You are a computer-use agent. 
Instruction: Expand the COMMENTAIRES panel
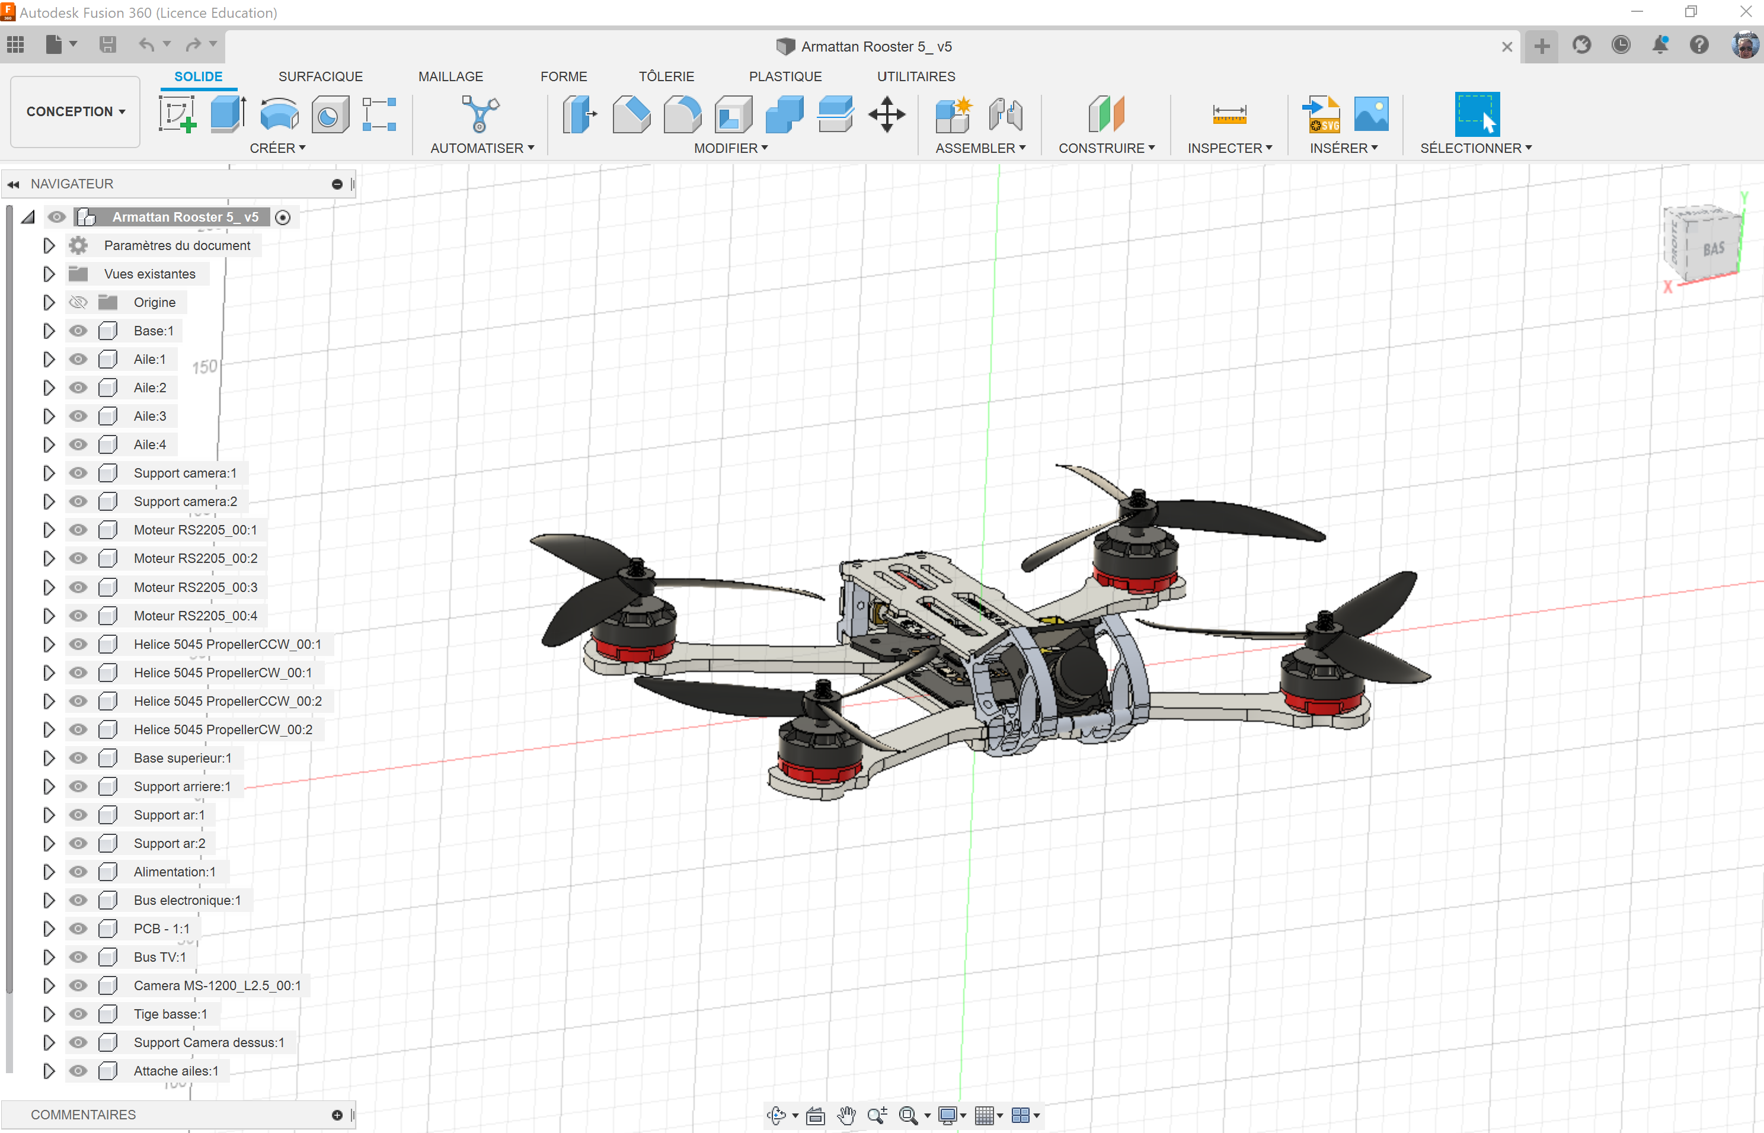point(337,1115)
